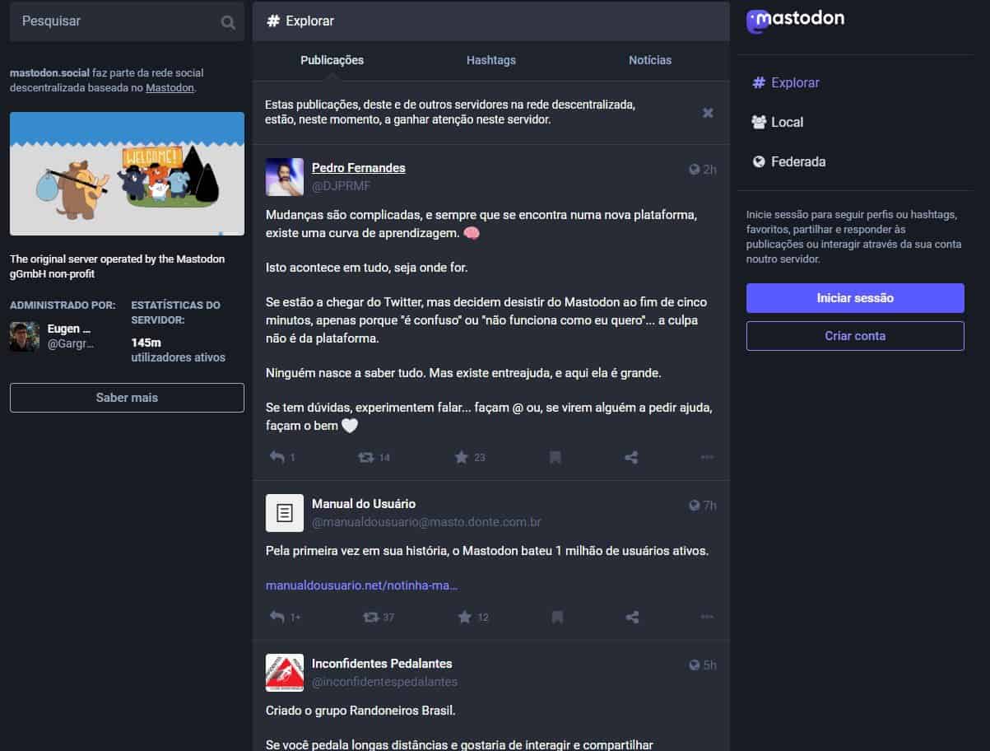
Task: Share Pedro Fernandes' post
Action: (631, 457)
